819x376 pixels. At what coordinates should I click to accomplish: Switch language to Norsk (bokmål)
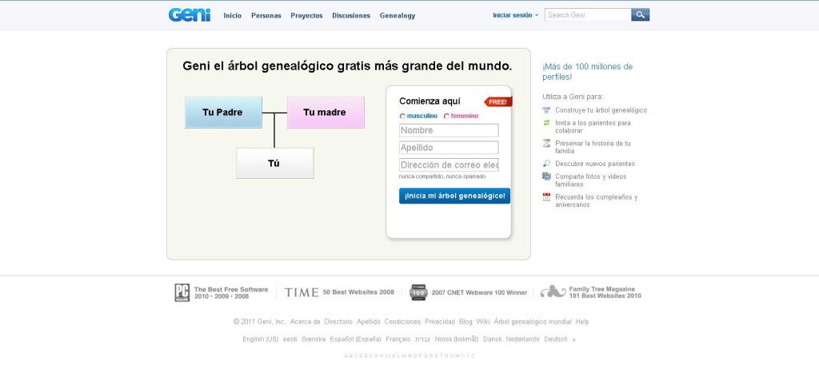(457, 339)
